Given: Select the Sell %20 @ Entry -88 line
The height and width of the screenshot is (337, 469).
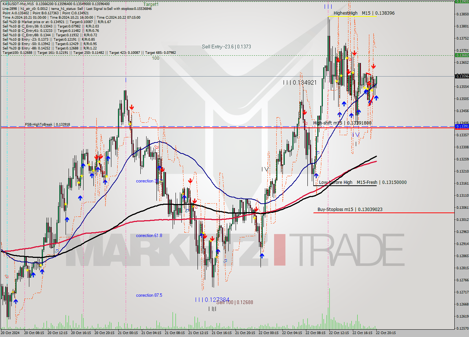Looking at the screenshot, I should pos(49,48).
